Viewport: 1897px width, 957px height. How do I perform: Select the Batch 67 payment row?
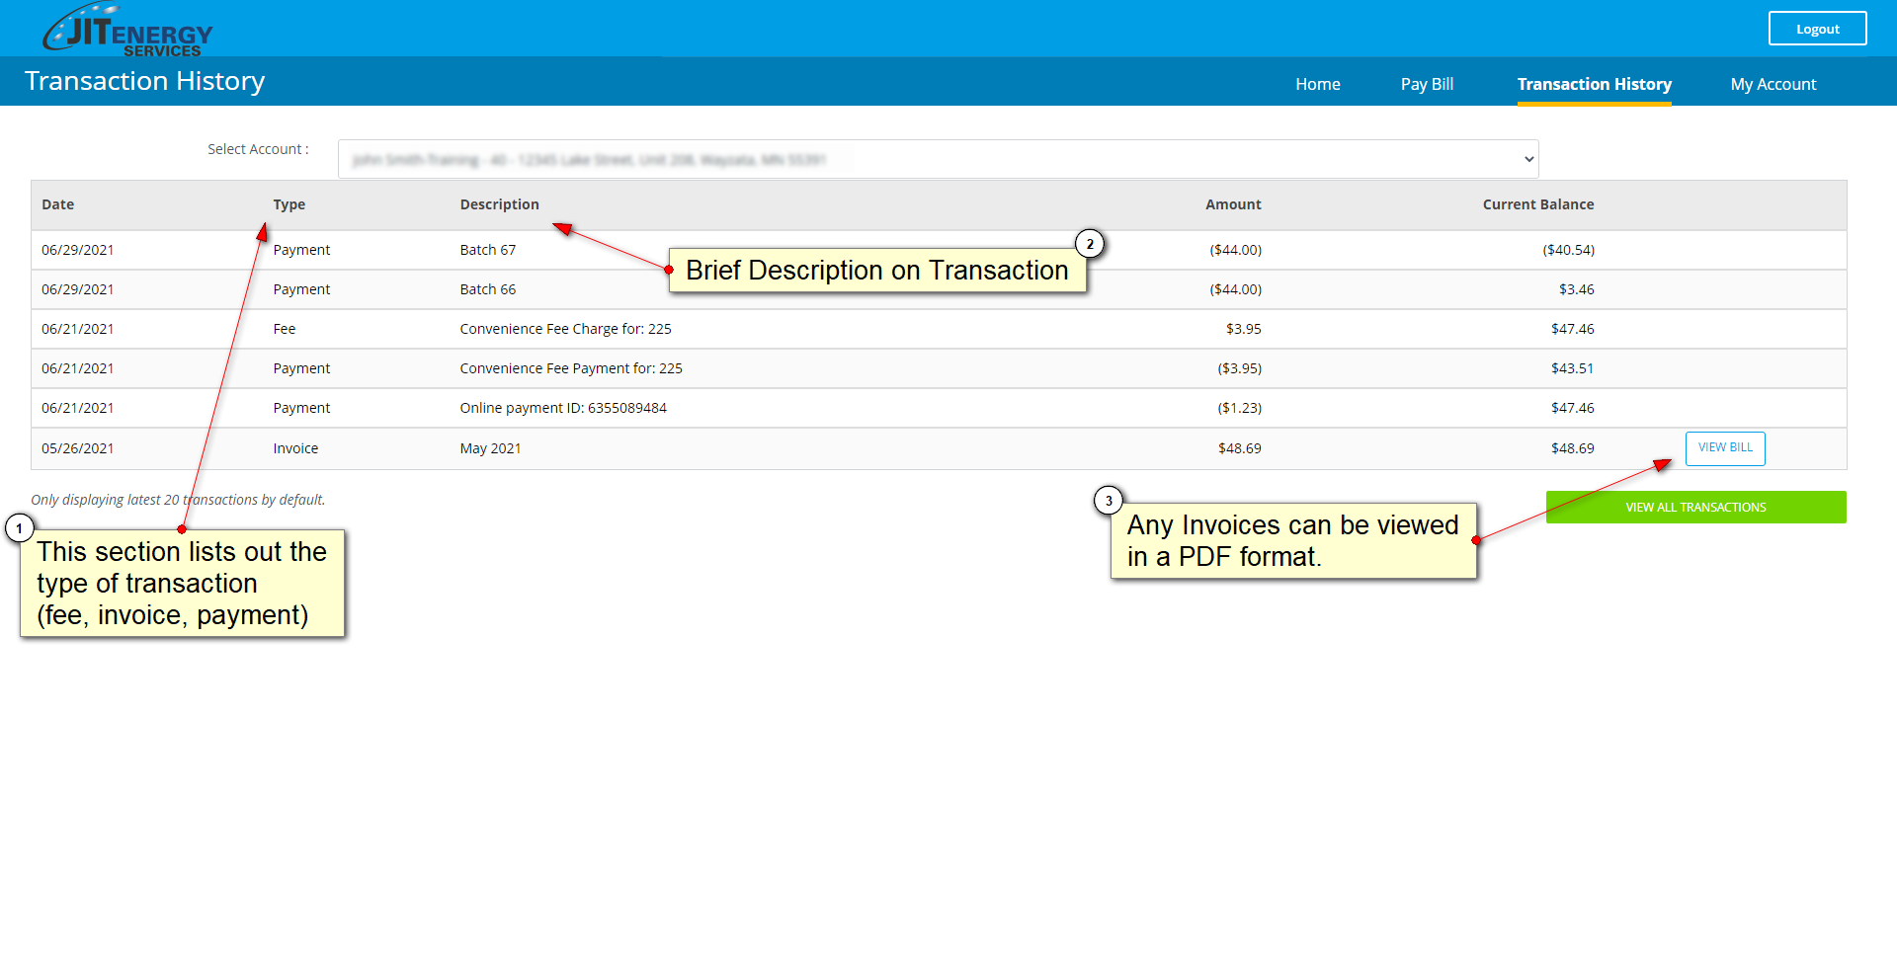(x=487, y=250)
